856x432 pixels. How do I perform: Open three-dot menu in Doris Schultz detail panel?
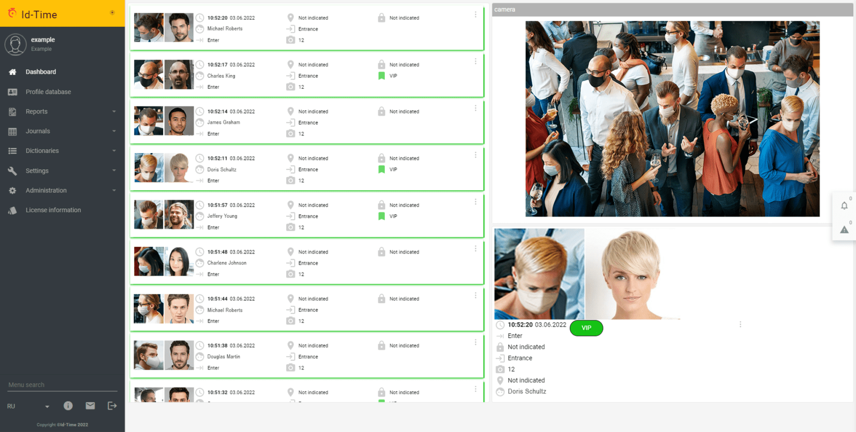pyautogui.click(x=740, y=324)
